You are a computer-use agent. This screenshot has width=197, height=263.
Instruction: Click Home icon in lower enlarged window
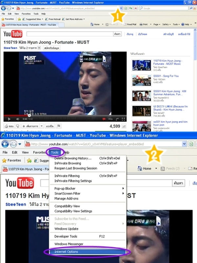coord(140,168)
